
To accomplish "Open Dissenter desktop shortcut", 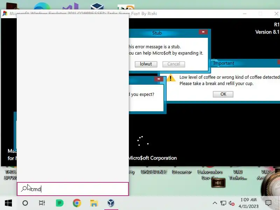I will [182, 172].
